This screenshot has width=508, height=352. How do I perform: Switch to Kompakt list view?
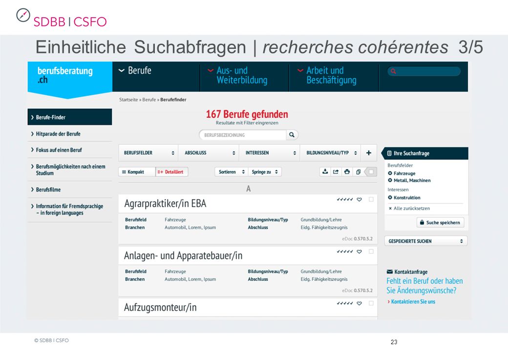[137, 172]
